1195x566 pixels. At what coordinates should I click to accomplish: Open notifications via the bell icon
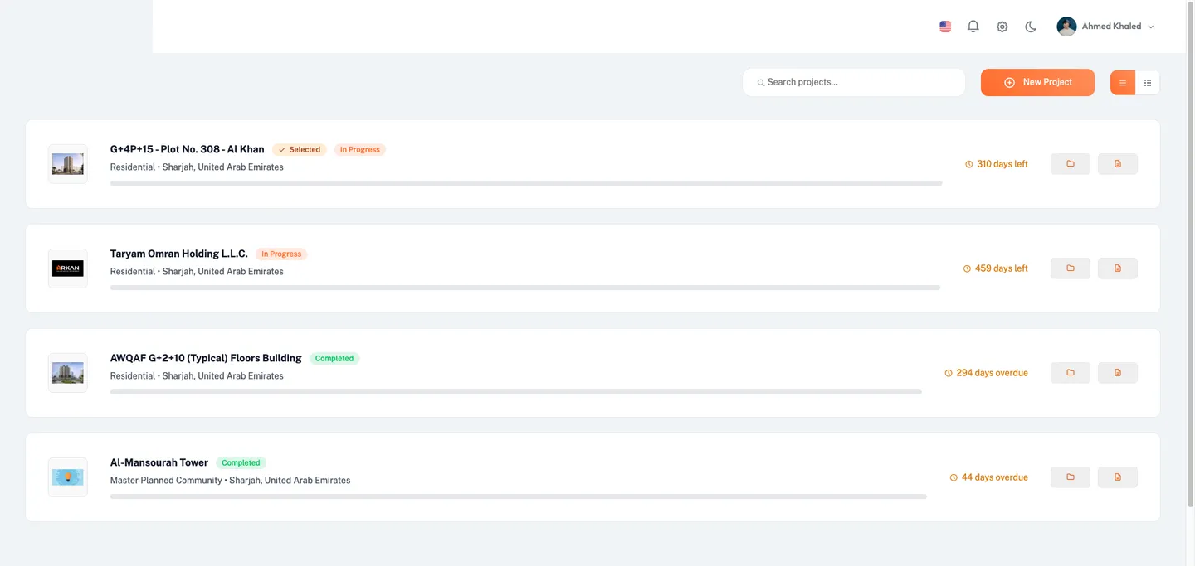[972, 26]
